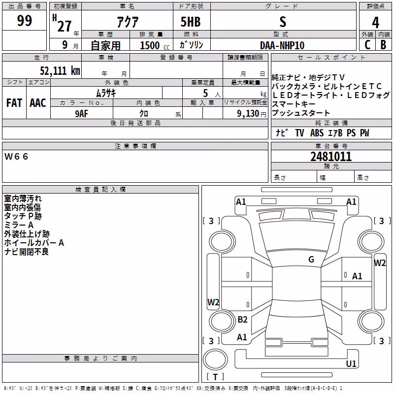Click first registration year H27

pos(62,23)
